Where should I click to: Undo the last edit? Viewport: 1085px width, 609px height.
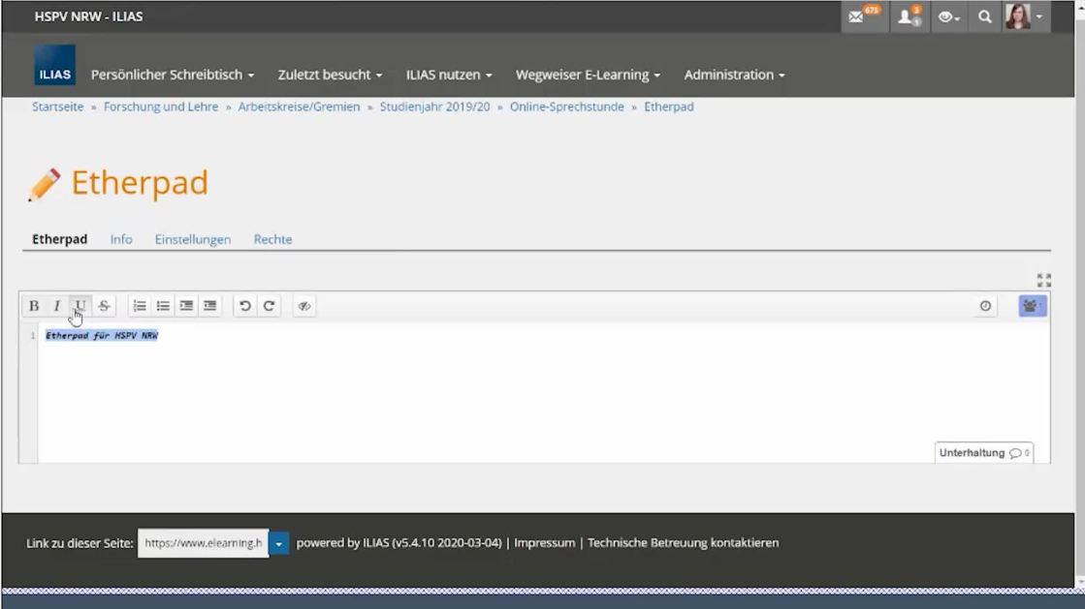(x=245, y=306)
